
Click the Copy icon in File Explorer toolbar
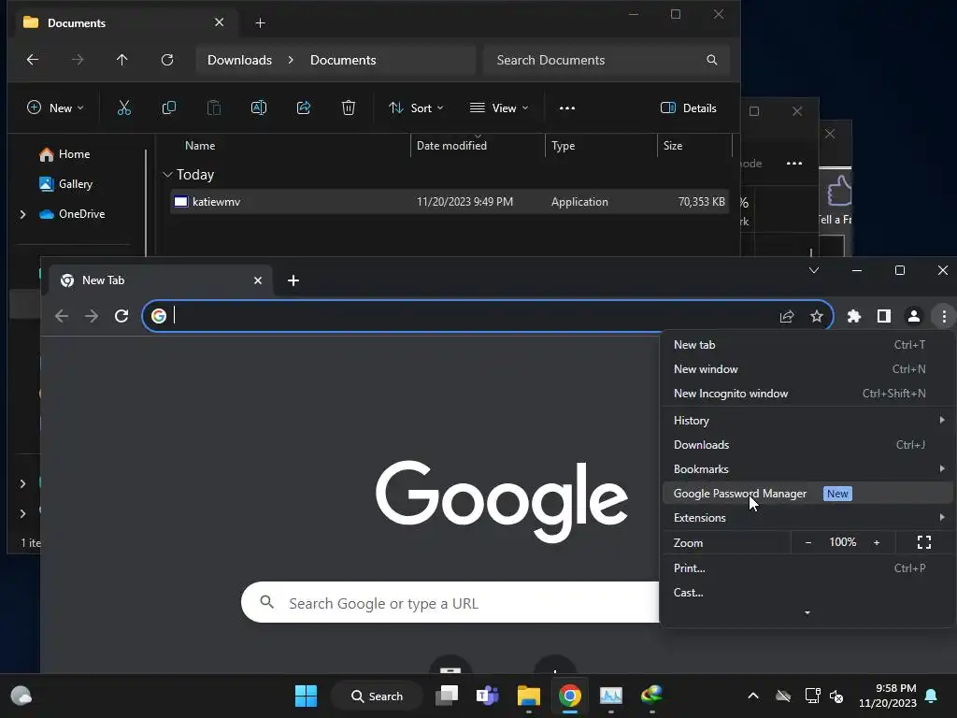pos(169,108)
